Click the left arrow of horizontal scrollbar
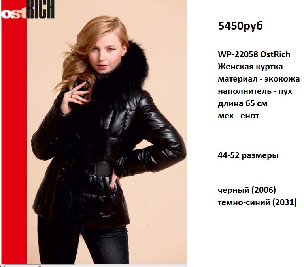 pyautogui.click(x=1, y=266)
